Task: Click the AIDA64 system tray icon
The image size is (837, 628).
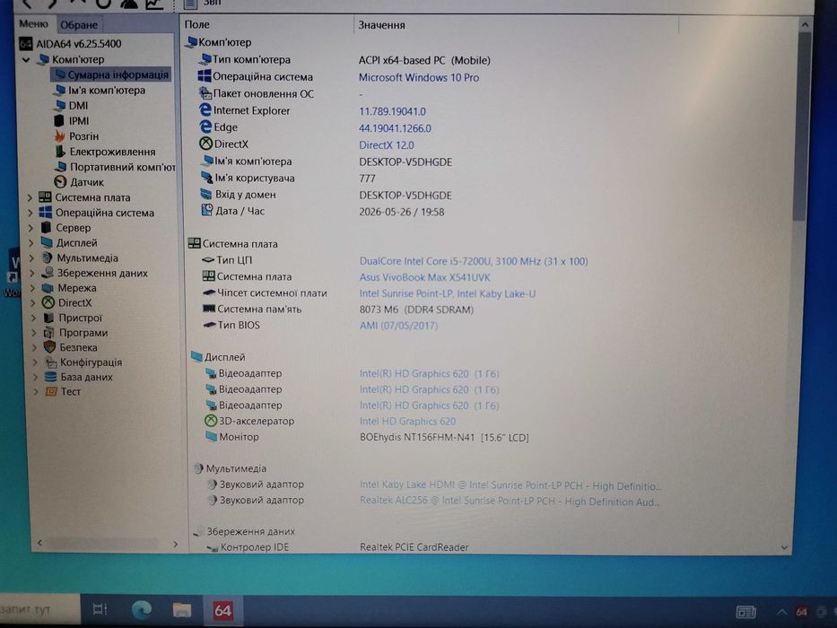Action: [x=801, y=612]
